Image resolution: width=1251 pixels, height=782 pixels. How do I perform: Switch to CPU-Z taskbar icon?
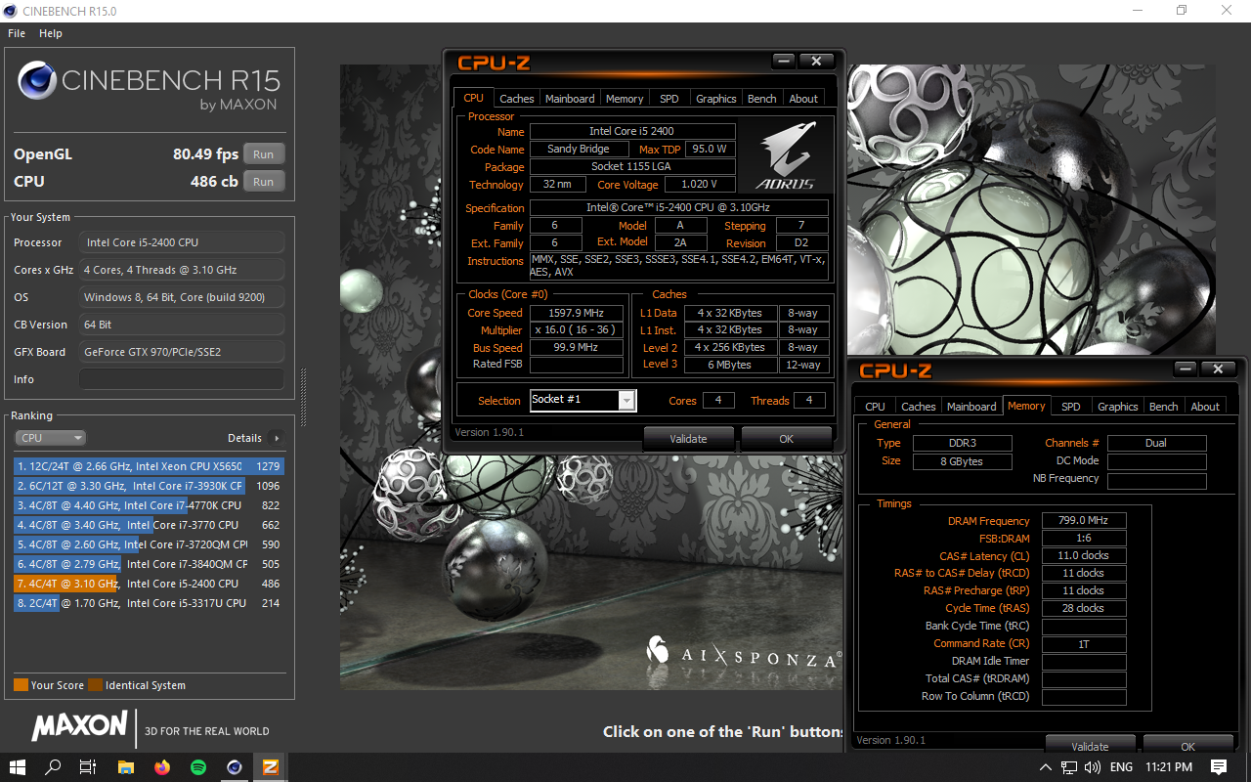click(x=271, y=767)
